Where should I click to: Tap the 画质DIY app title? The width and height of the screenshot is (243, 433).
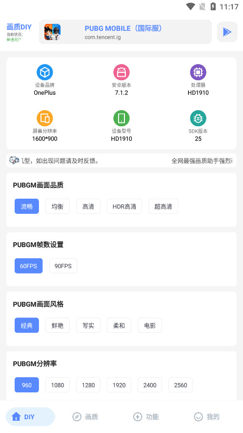pyautogui.click(x=19, y=27)
